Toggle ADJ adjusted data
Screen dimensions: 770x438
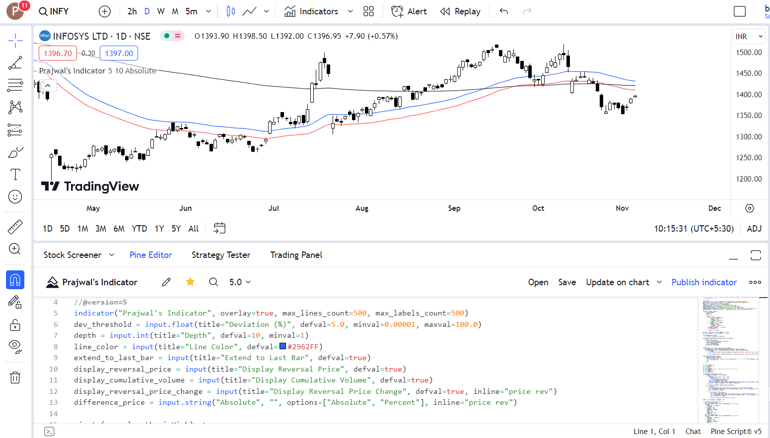point(754,229)
